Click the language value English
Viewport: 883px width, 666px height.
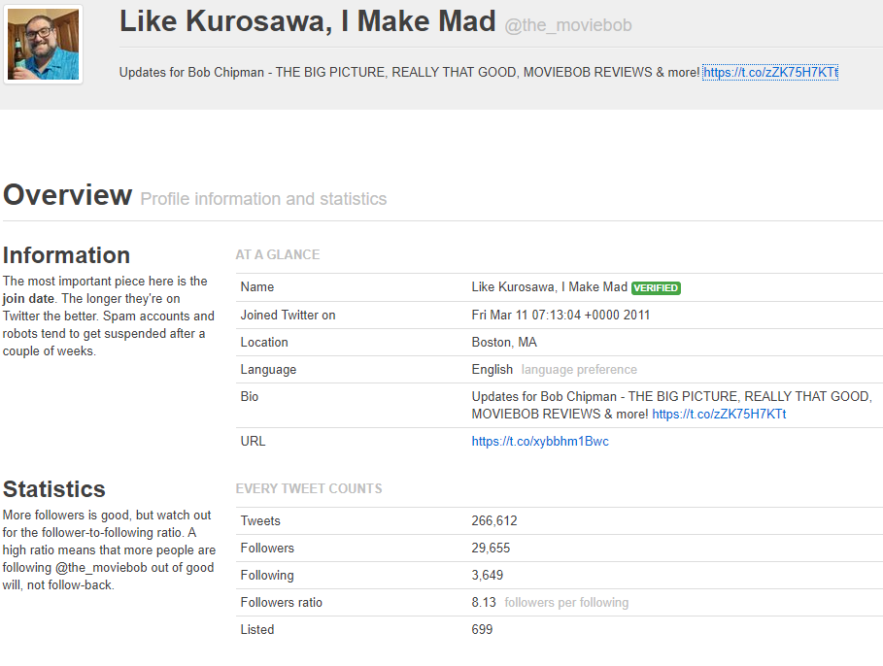tap(492, 370)
